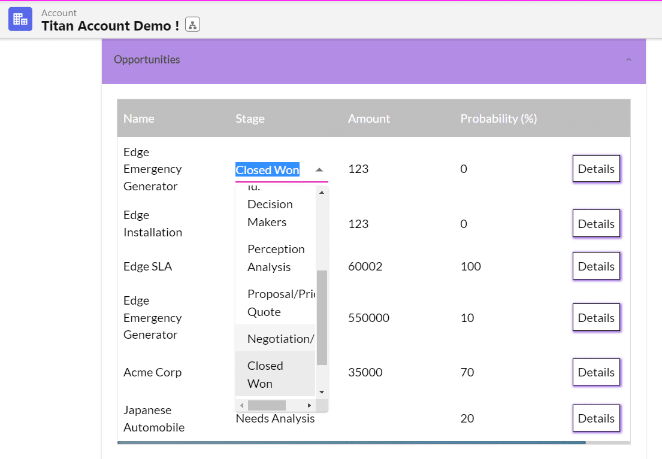Open Details for Edge Installation
662x459 pixels.
[x=596, y=224]
